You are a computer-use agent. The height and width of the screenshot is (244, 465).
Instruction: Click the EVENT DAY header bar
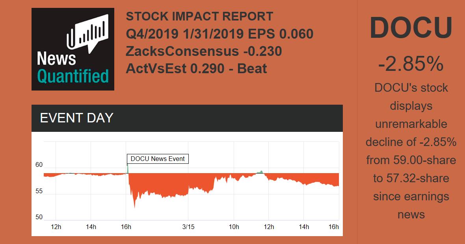click(187, 118)
